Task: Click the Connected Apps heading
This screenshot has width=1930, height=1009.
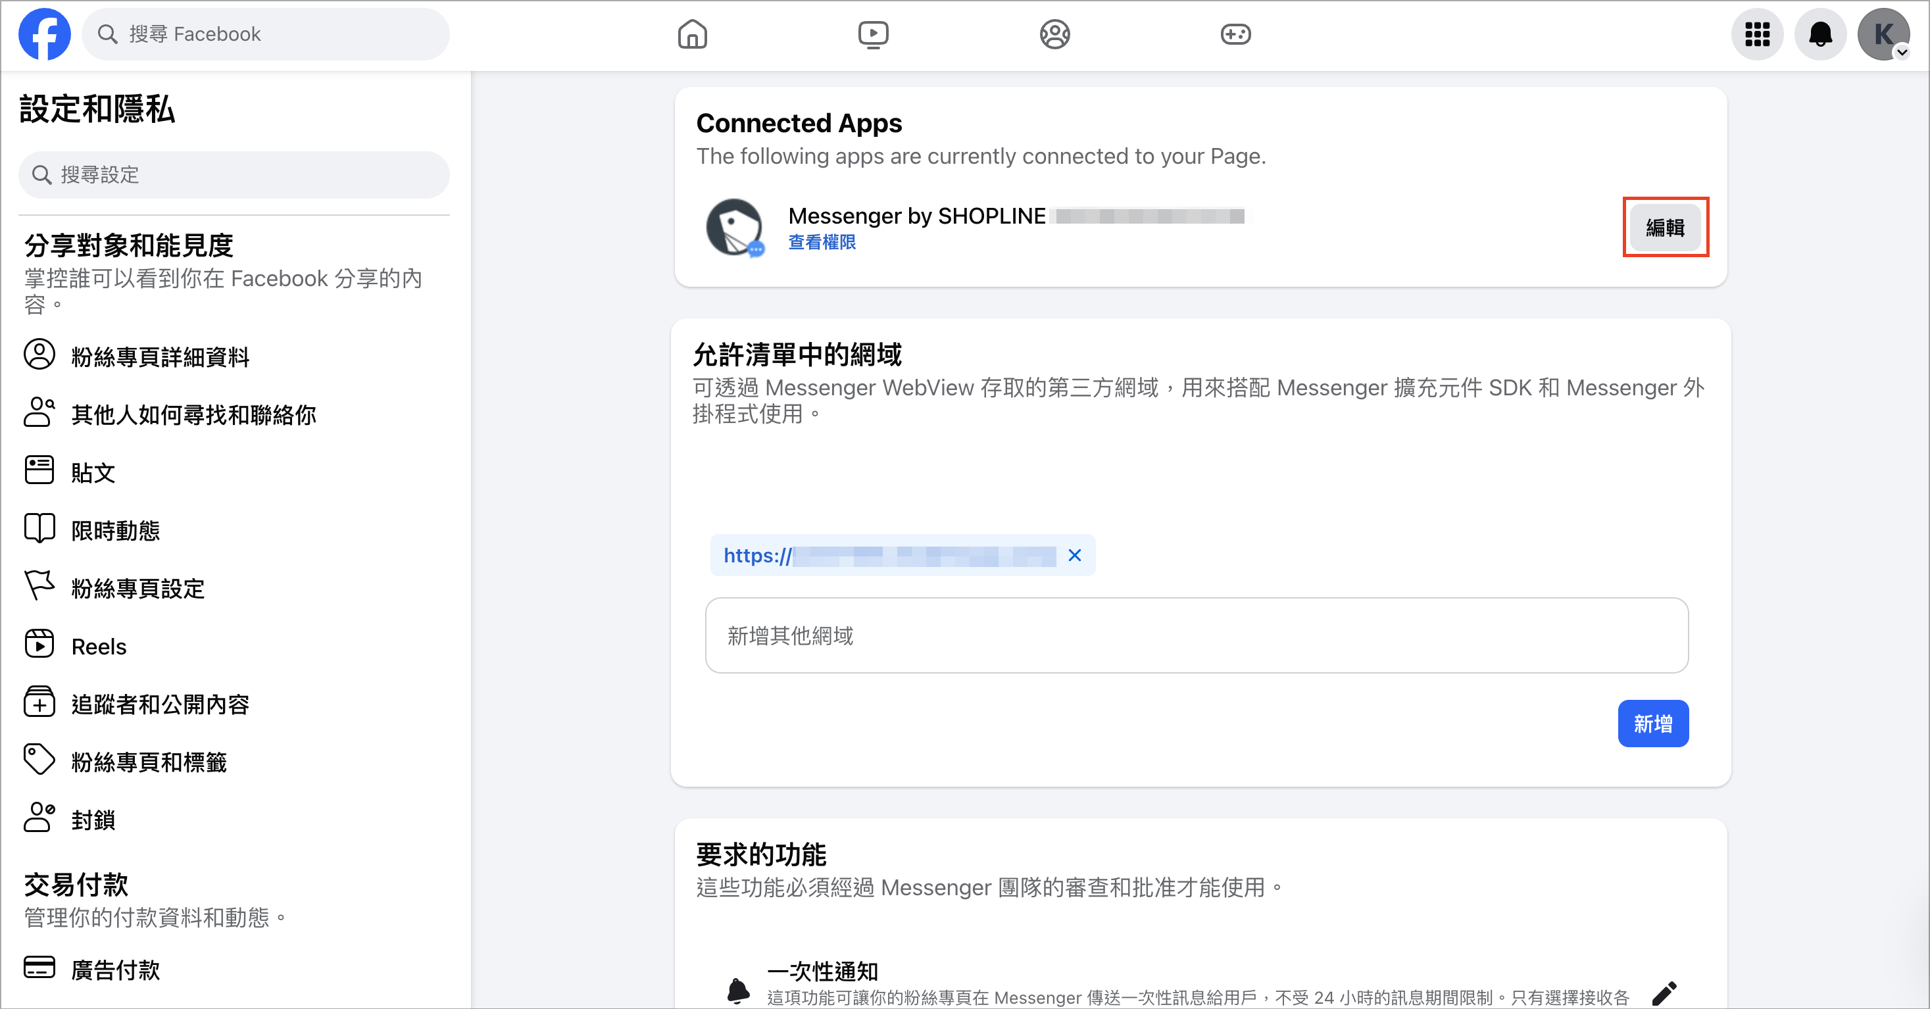Action: [x=799, y=123]
